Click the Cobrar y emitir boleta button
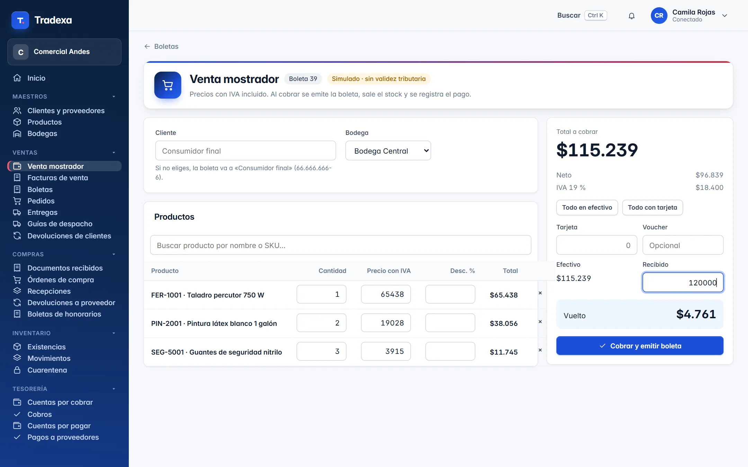The image size is (748, 467). coord(640,346)
